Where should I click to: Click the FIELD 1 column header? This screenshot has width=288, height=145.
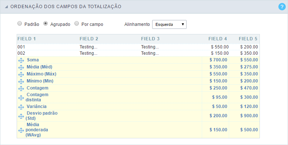(x=27, y=39)
